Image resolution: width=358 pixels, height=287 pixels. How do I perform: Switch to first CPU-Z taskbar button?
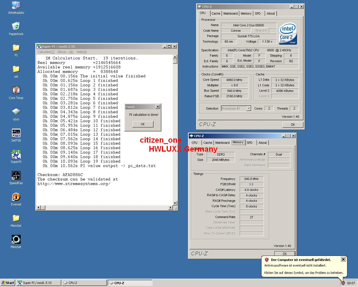(84, 283)
